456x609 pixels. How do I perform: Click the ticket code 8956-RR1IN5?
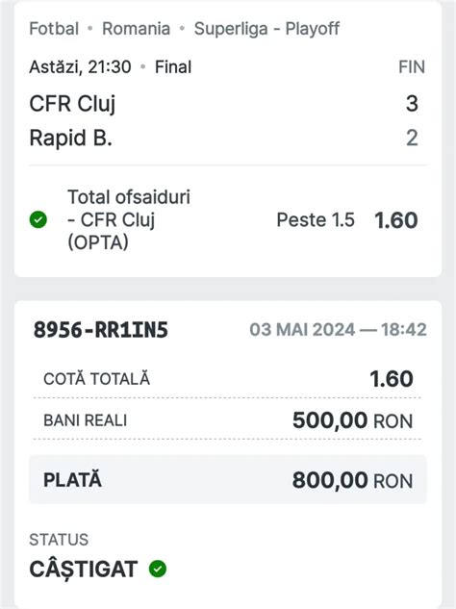101,330
